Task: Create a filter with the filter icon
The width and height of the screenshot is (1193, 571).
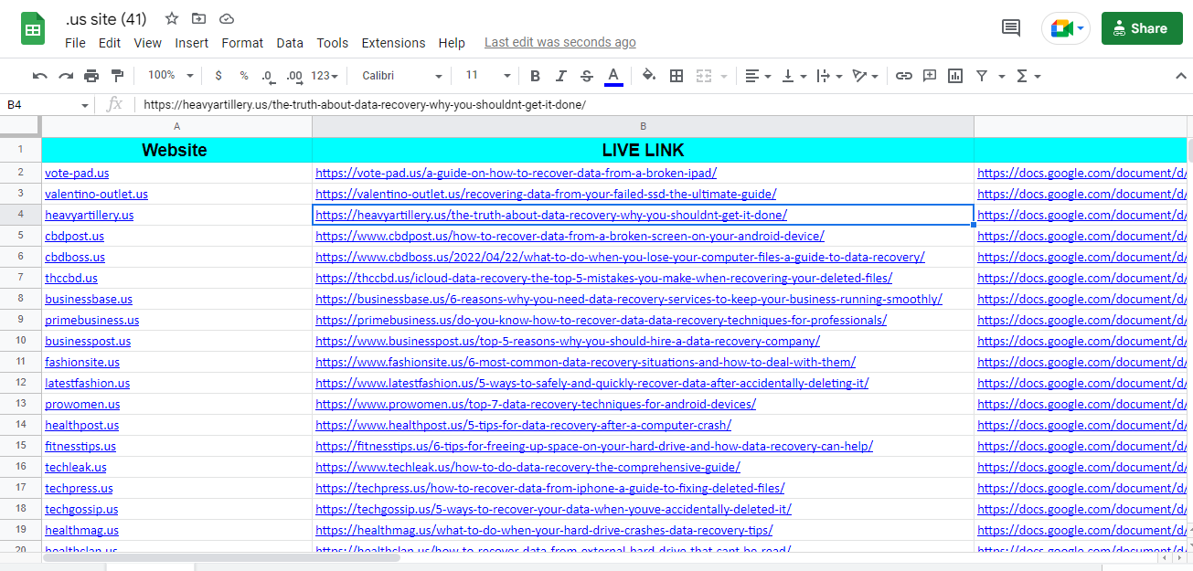Action: point(983,76)
